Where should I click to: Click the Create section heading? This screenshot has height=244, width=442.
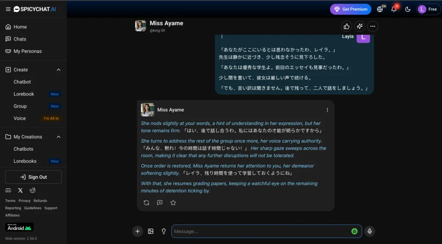point(21,70)
